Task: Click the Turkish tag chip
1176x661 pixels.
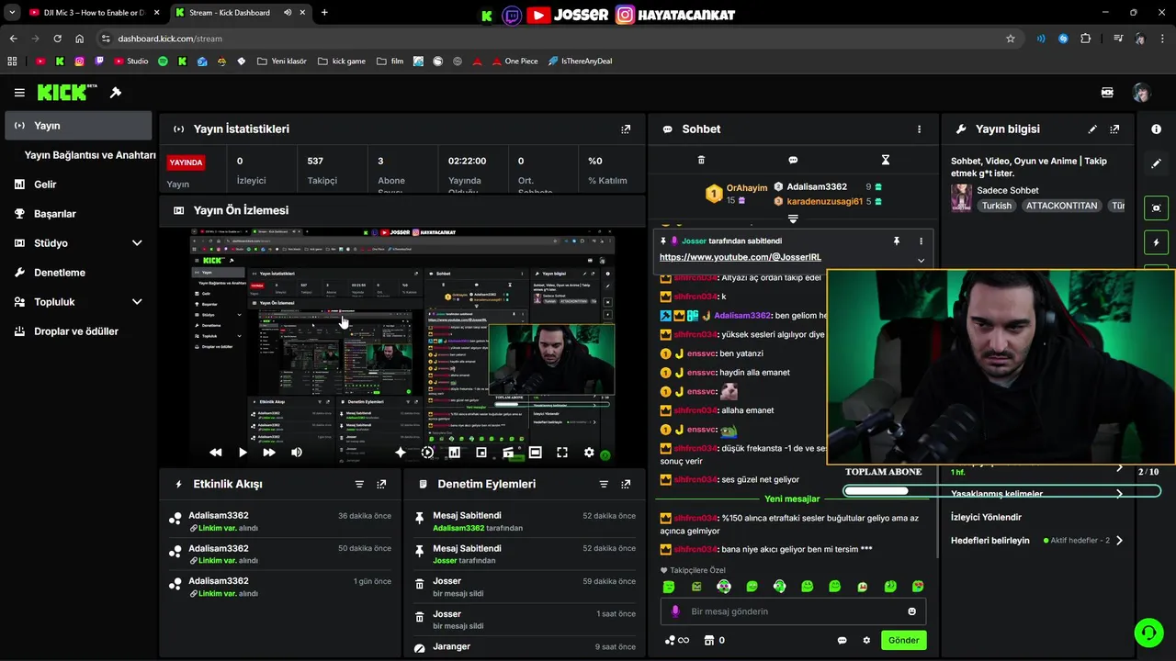Action: pyautogui.click(x=997, y=206)
